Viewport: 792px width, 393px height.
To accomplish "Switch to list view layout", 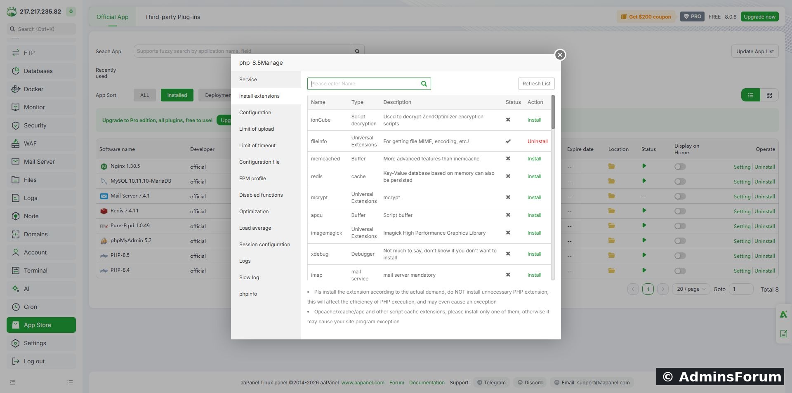I will coord(751,95).
